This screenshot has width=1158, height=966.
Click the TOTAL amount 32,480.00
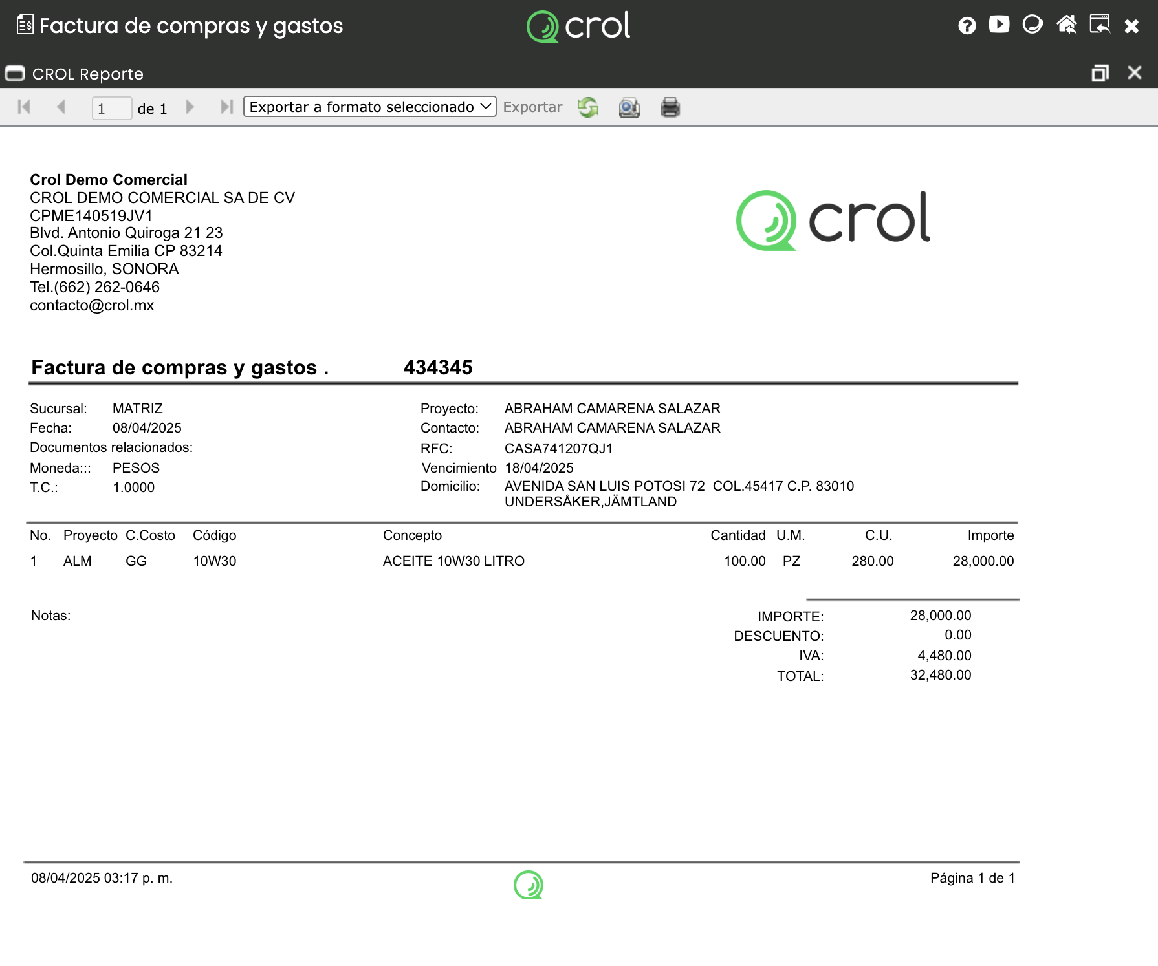click(941, 675)
